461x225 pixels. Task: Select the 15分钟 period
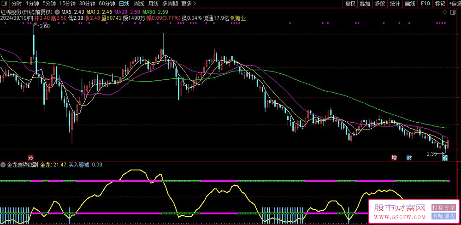pyautogui.click(x=67, y=4)
